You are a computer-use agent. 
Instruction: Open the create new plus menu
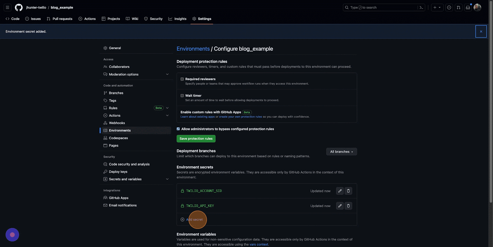click(437, 7)
